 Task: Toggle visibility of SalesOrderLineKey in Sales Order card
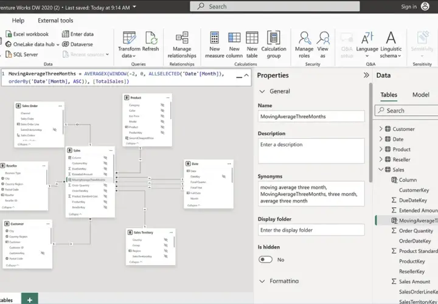pyautogui.click(x=55, y=130)
